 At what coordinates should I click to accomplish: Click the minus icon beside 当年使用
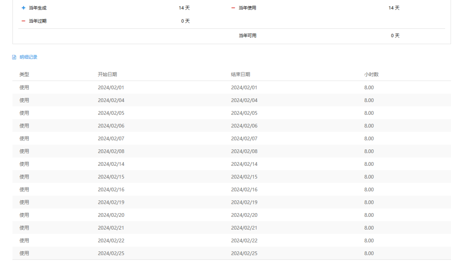tap(233, 8)
